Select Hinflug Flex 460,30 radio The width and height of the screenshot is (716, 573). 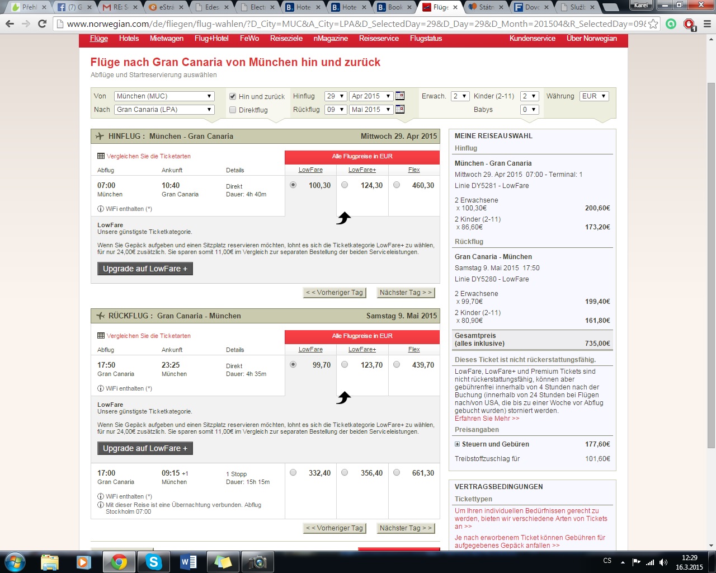pos(397,185)
